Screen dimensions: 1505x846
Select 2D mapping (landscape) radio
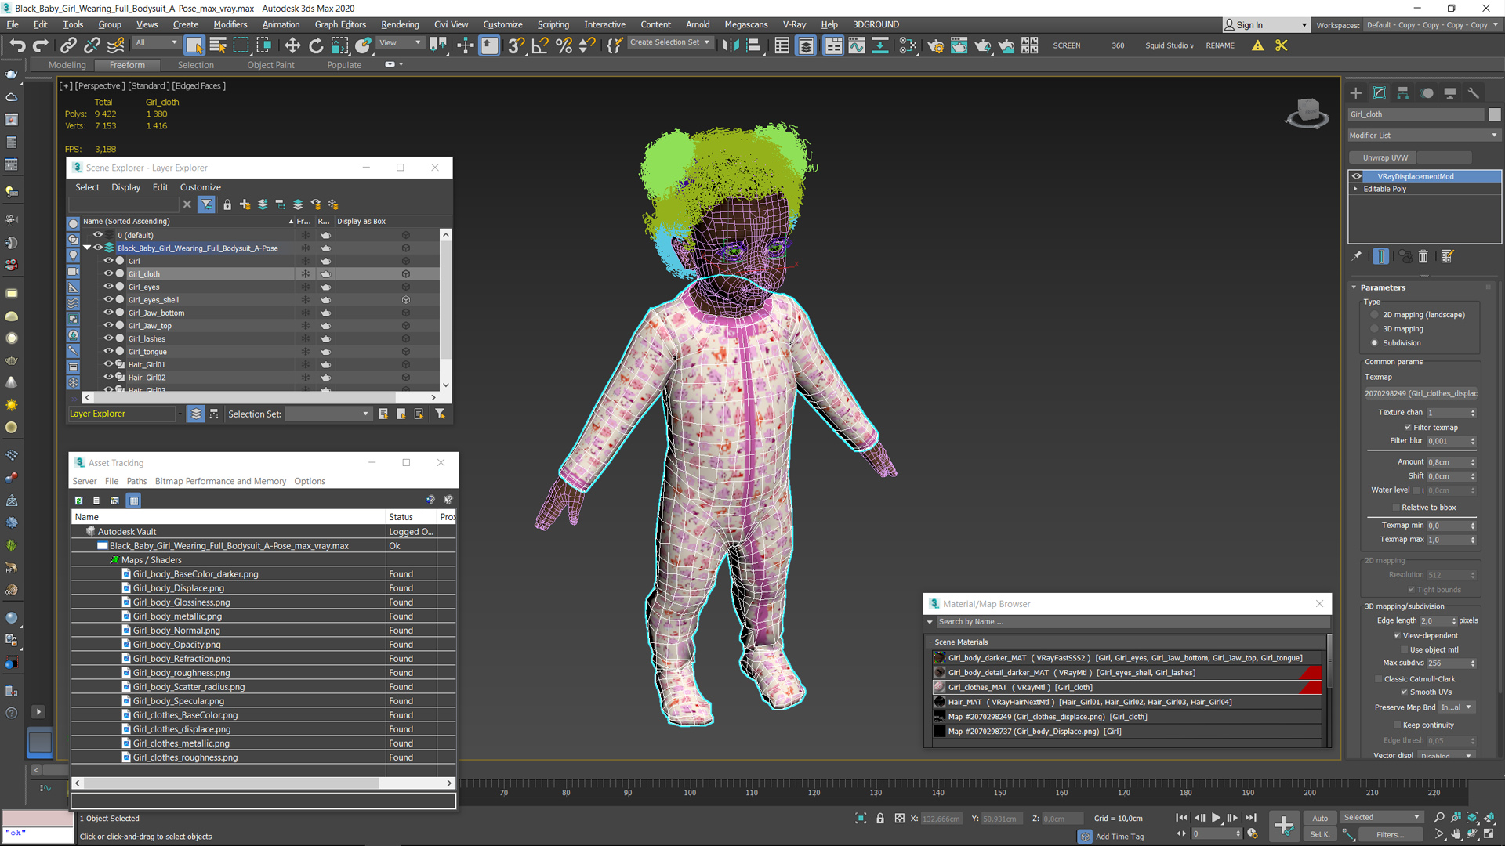point(1374,315)
